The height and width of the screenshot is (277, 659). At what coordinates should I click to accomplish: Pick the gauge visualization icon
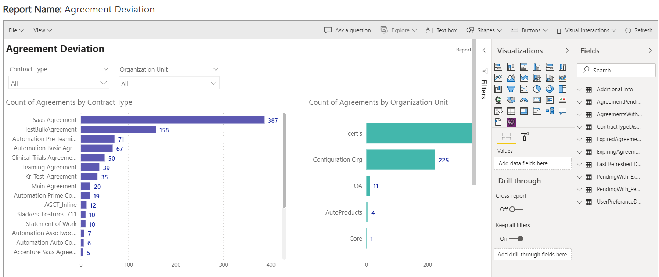click(x=524, y=100)
